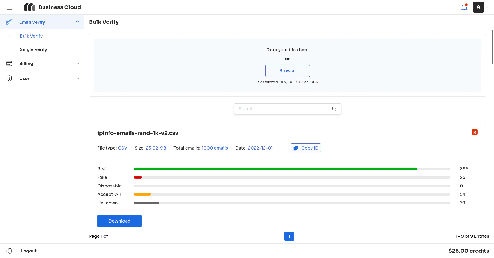Click the search magnifier icon
The image size is (494, 258).
[334, 109]
